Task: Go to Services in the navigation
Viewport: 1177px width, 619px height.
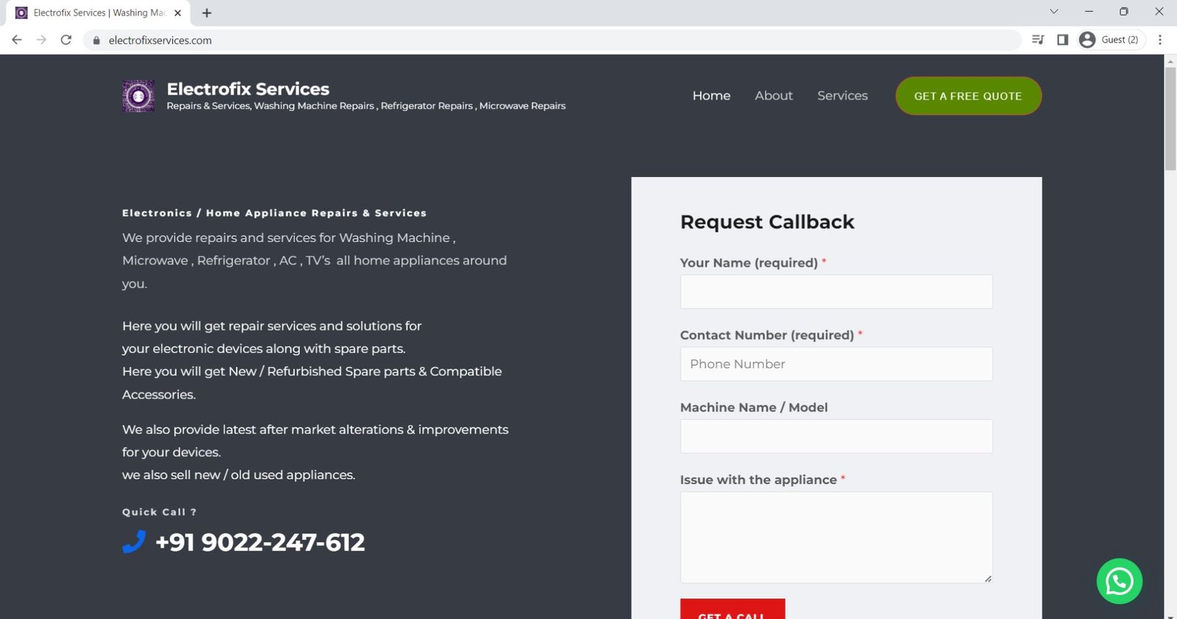Action: pos(842,96)
